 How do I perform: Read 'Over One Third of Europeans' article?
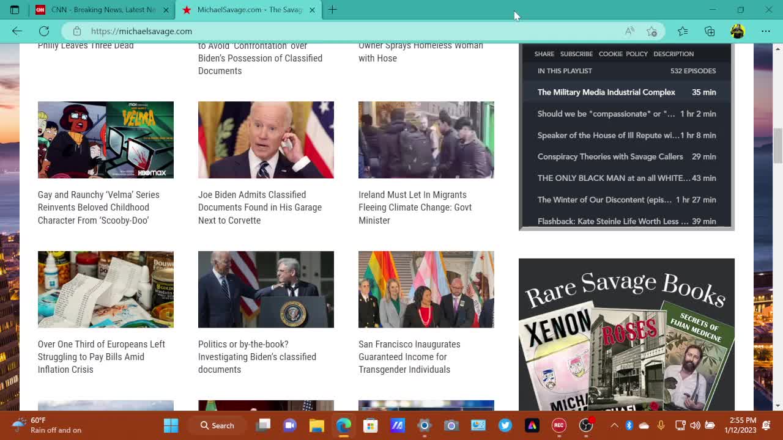point(102,357)
